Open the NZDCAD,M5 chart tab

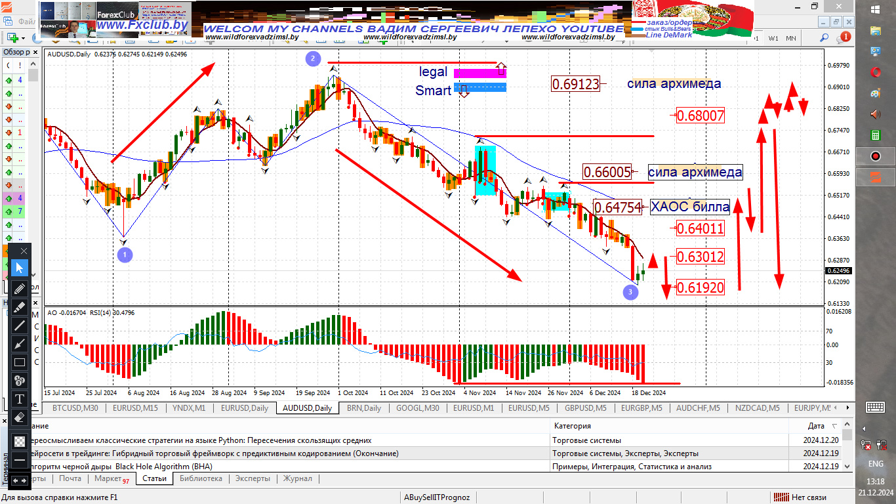point(757,408)
